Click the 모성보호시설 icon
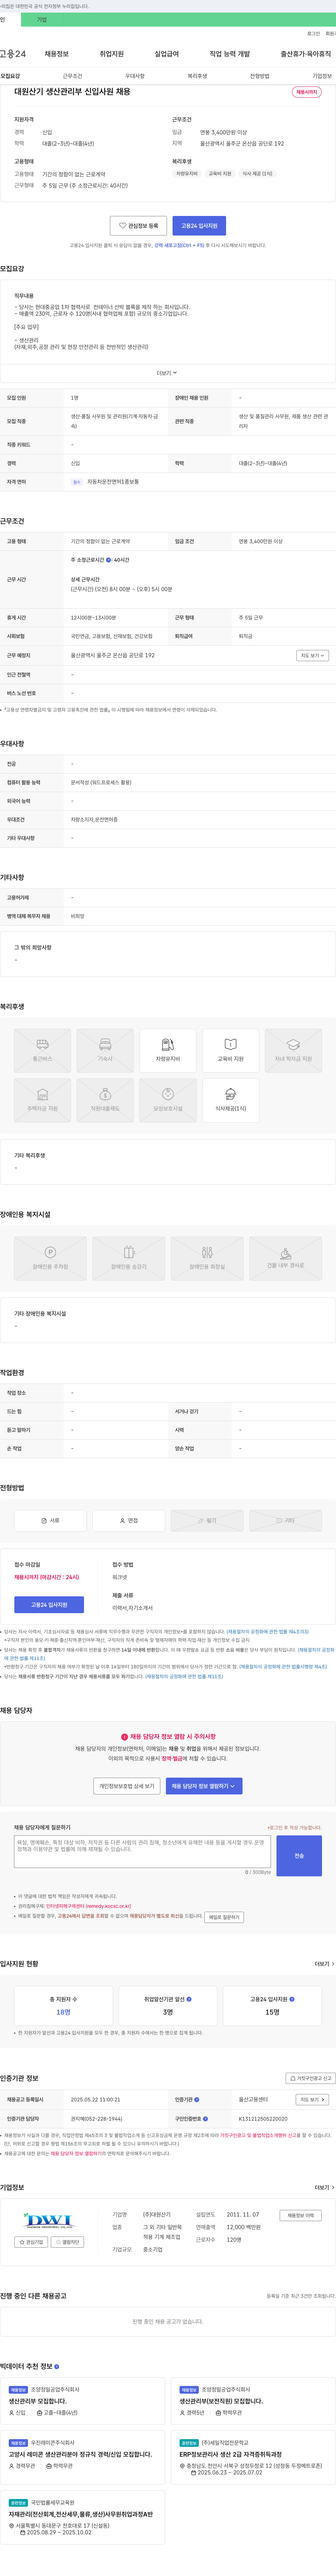Screen dimensions: 336x2576 168,1101
